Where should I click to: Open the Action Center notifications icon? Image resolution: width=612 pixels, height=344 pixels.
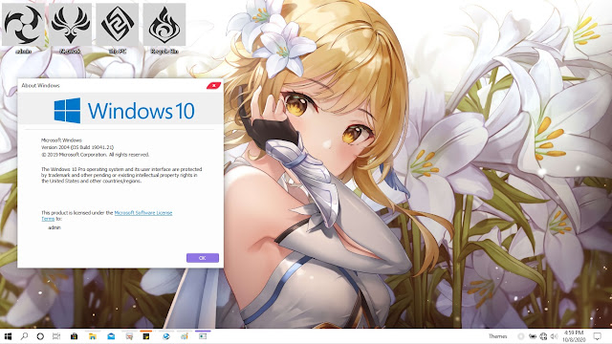pyautogui.click(x=597, y=336)
